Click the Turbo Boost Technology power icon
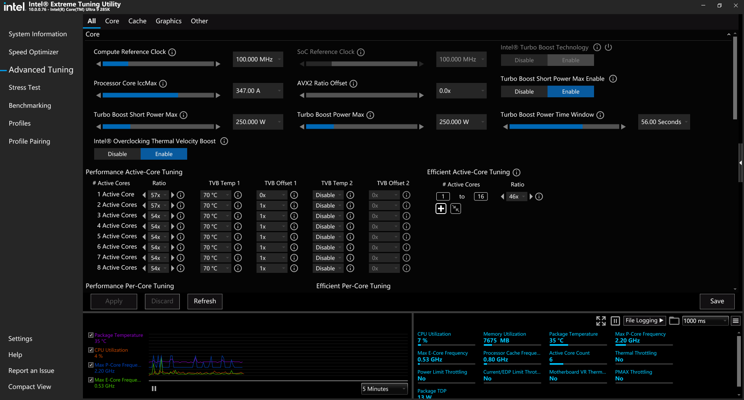 point(608,47)
